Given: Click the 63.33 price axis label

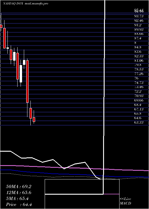Looking at the screenshot, I should point(139,122).
